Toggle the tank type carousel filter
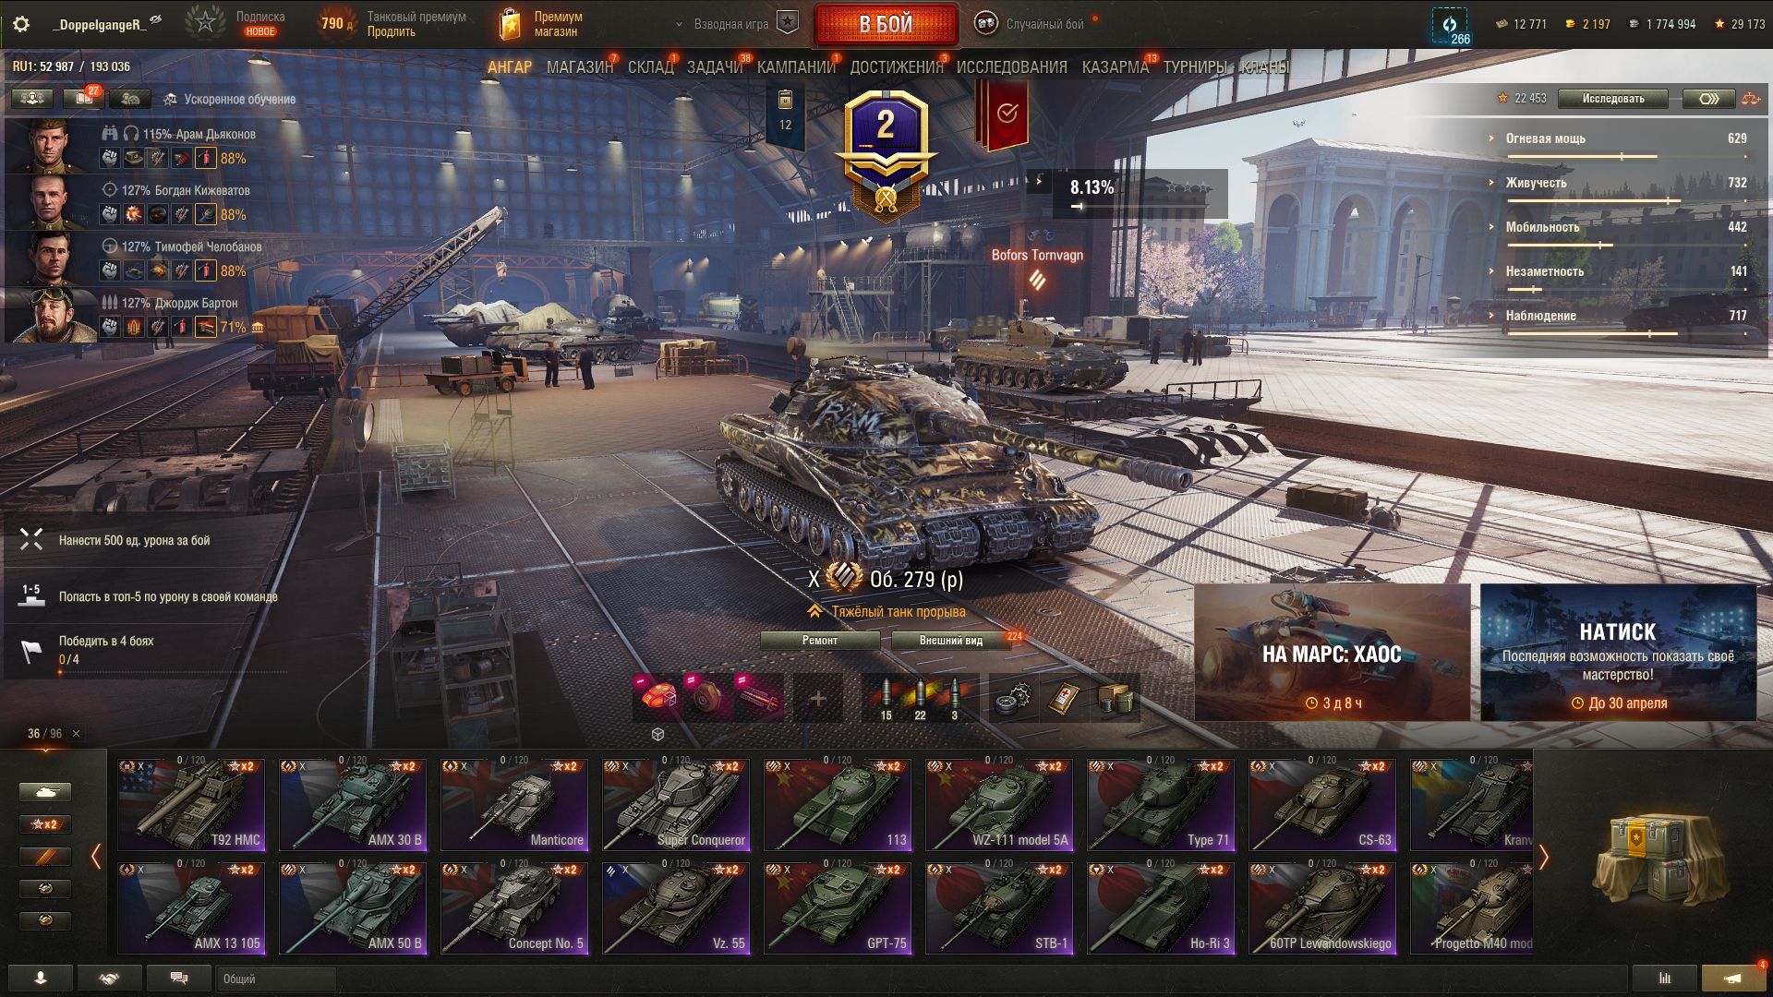The height and width of the screenshot is (997, 1773). pyautogui.click(x=45, y=792)
